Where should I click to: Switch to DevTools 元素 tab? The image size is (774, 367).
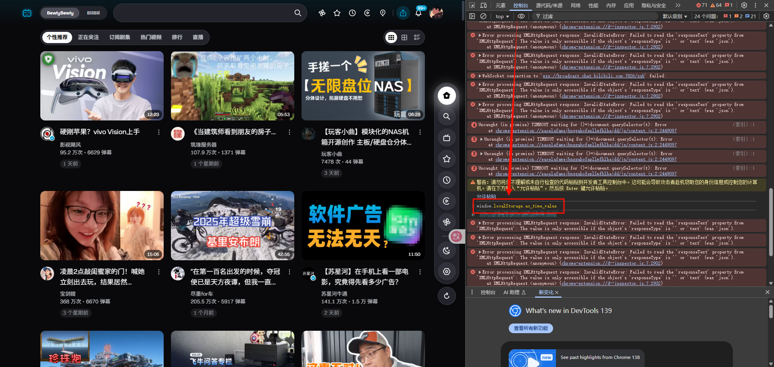coord(501,5)
